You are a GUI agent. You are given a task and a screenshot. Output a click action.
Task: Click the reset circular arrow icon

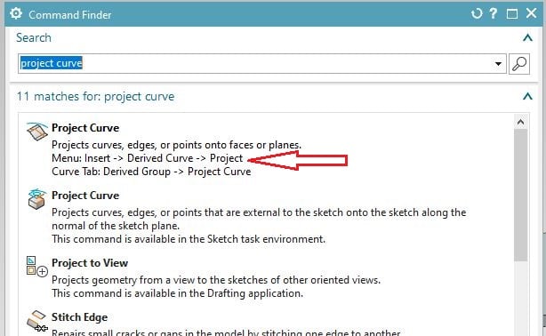(477, 13)
